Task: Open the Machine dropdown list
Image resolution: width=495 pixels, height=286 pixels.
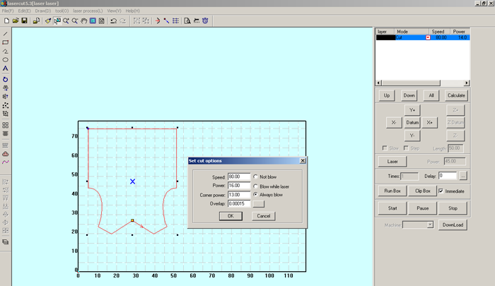Action: [430, 225]
